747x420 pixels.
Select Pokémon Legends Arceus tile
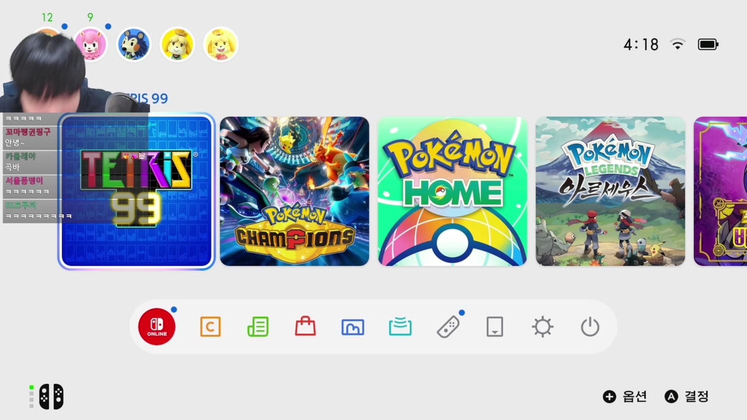[610, 191]
